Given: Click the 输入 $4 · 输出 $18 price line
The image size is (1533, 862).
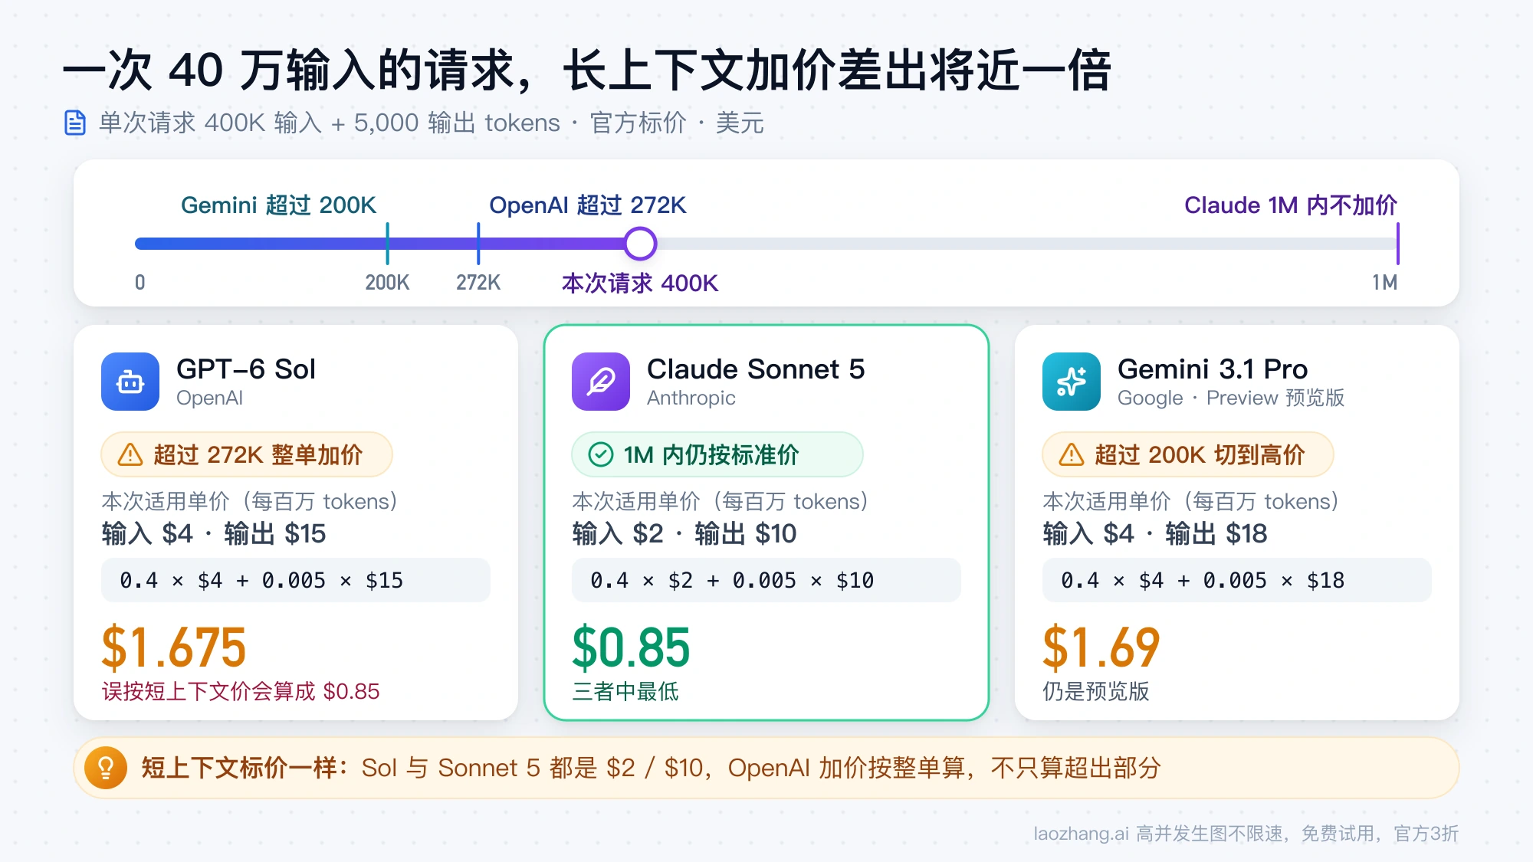Looking at the screenshot, I should pyautogui.click(x=1155, y=534).
